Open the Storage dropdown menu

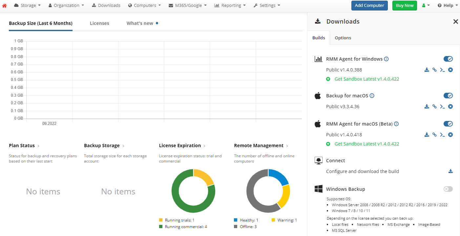[x=28, y=6]
